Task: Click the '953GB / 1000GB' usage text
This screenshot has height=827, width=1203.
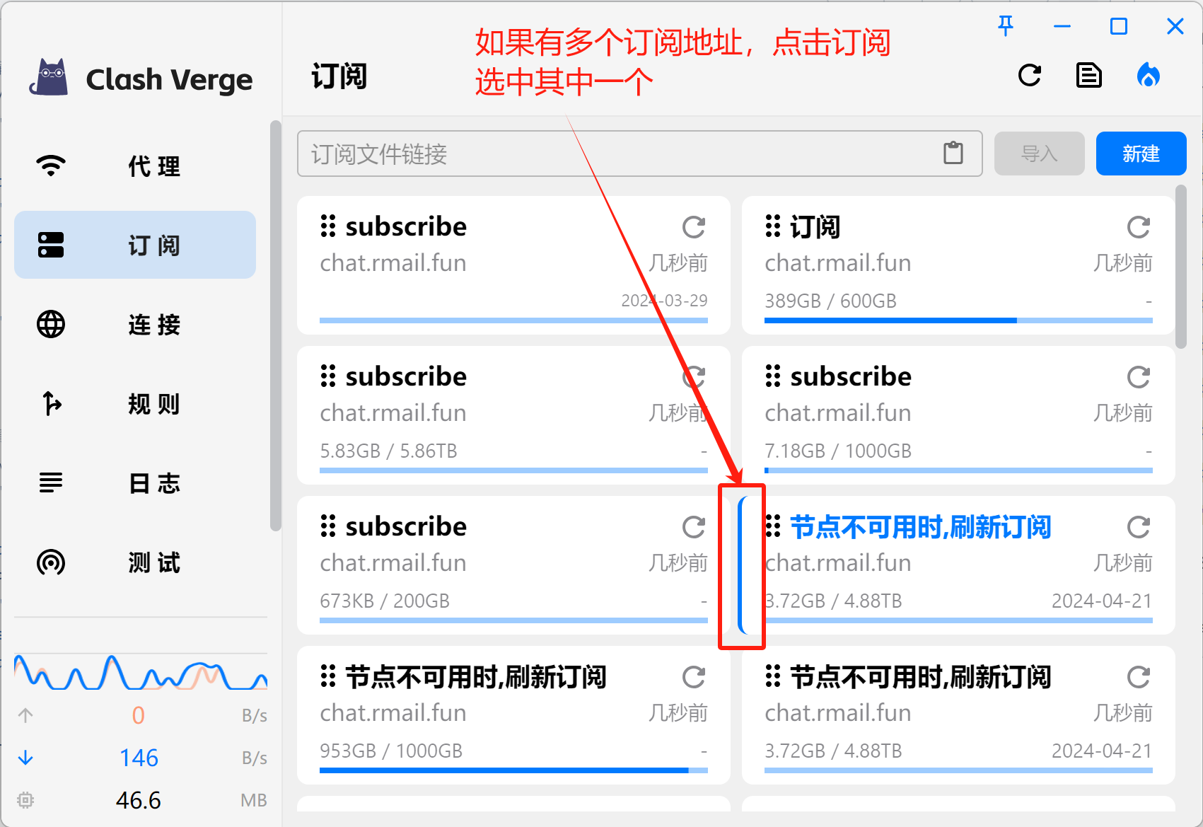Action: tap(391, 751)
